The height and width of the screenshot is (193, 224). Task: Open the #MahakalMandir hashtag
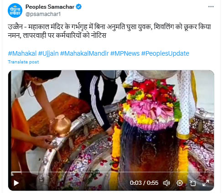pyautogui.click(x=84, y=53)
